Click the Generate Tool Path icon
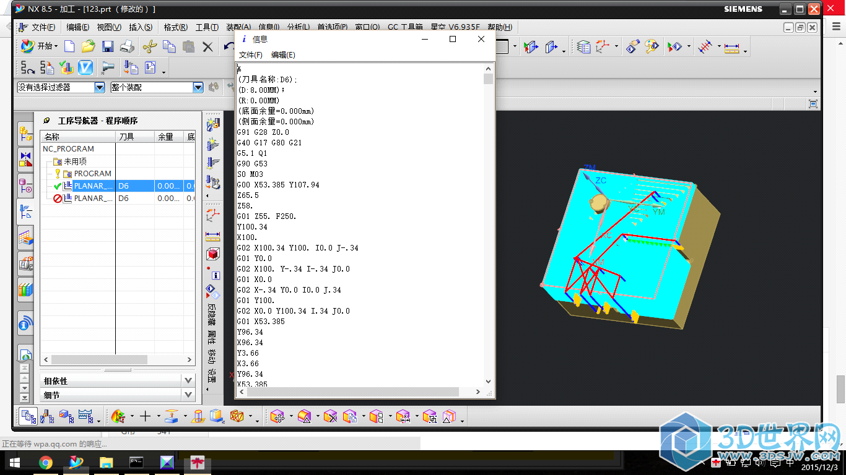This screenshot has width=846, height=475. (x=28, y=67)
